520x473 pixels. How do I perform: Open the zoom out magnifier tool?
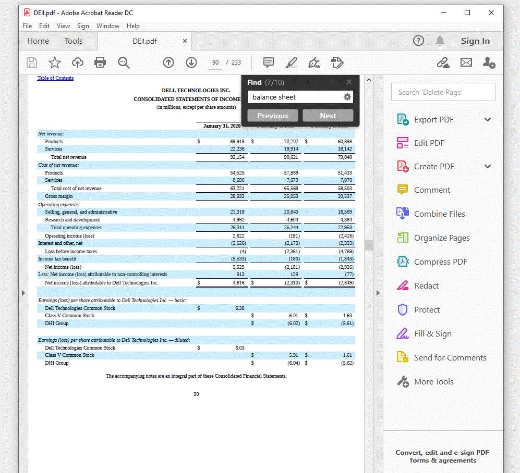(123, 63)
